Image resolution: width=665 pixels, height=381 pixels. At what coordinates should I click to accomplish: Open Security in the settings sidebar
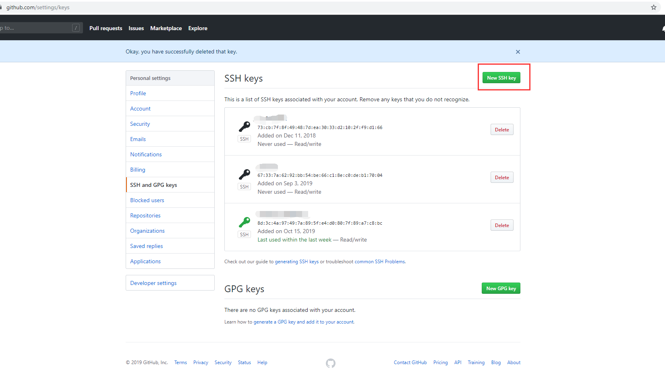pyautogui.click(x=170, y=124)
